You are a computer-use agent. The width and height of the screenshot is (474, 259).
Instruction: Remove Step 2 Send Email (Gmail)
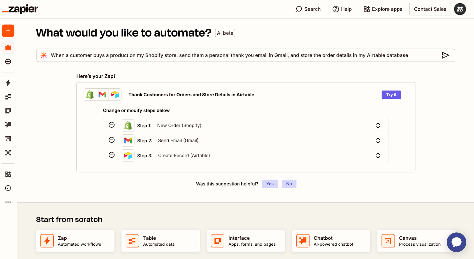112,140
